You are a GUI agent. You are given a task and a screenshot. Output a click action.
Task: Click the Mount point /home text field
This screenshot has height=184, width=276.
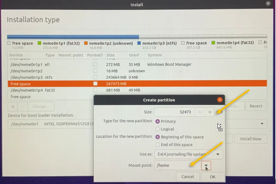(x=178, y=166)
